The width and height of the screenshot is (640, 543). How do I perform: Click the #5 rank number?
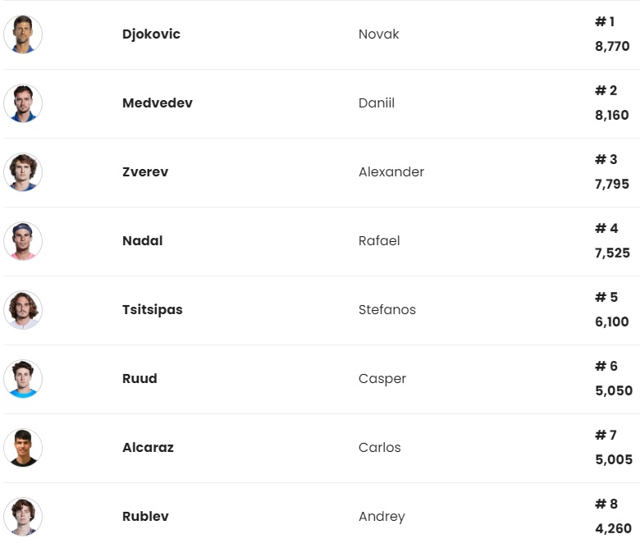(606, 298)
